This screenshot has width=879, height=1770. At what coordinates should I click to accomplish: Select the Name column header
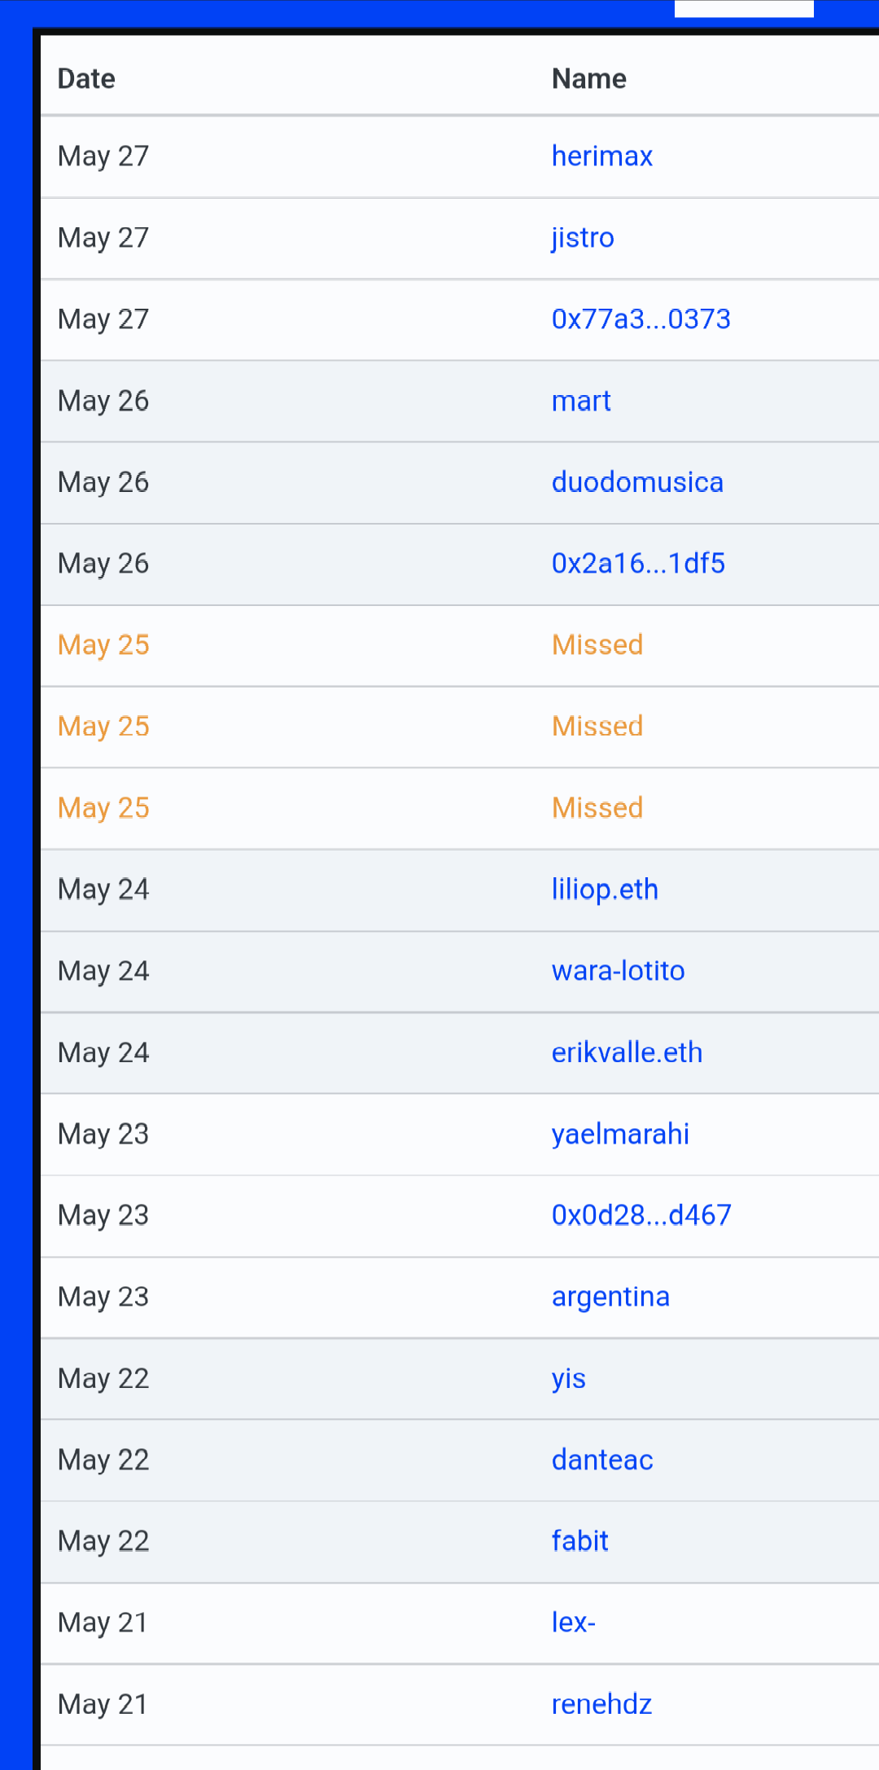pyautogui.click(x=589, y=78)
